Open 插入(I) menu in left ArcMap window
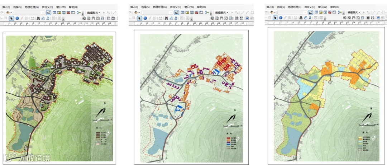Viewport: 387px width, 165px height. click(x=6, y=7)
